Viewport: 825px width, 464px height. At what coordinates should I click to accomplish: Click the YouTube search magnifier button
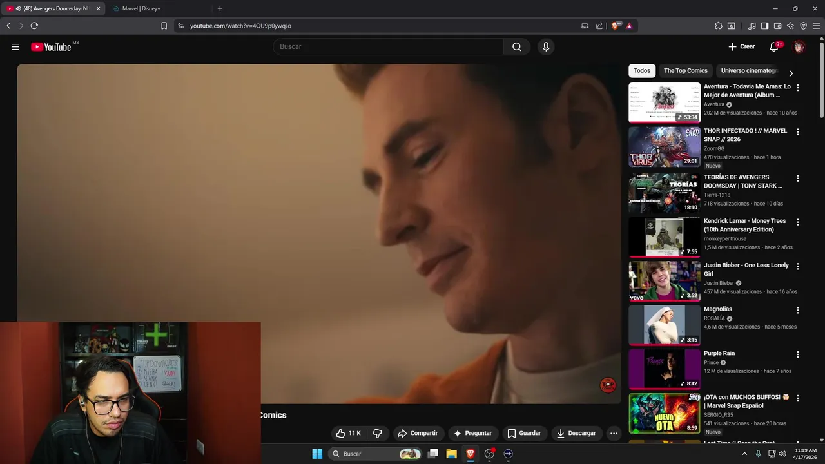[517, 46]
